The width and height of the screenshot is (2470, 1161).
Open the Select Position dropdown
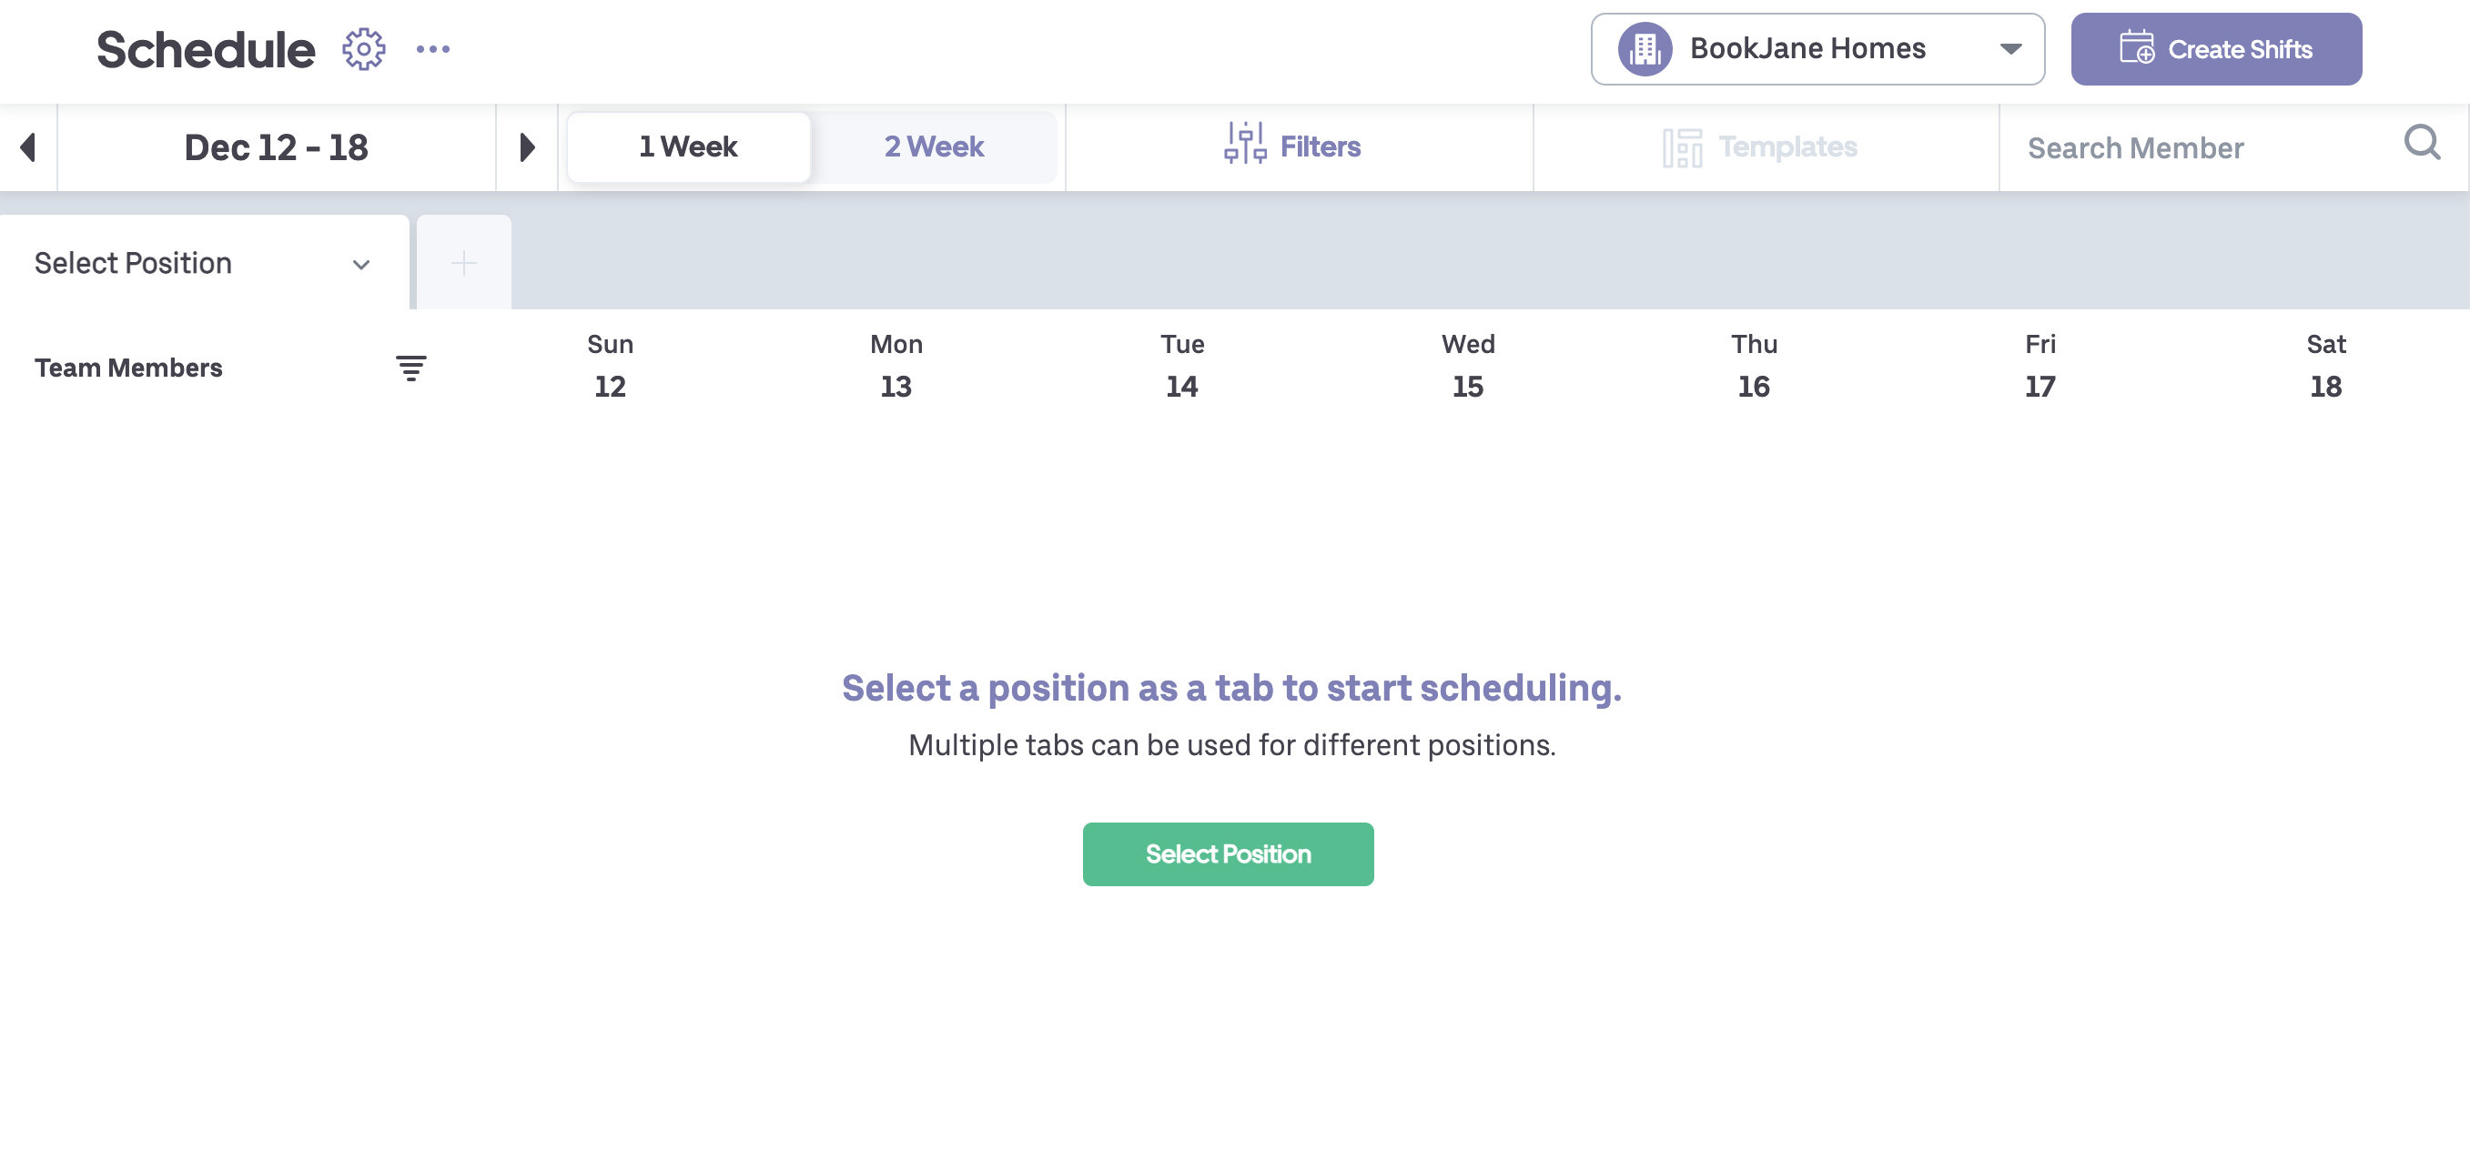(201, 263)
